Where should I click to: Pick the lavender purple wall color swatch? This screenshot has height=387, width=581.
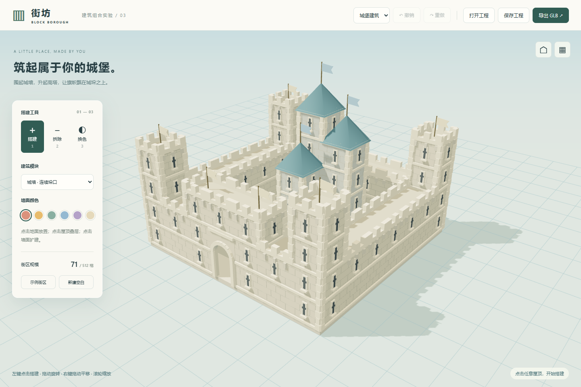77,215
